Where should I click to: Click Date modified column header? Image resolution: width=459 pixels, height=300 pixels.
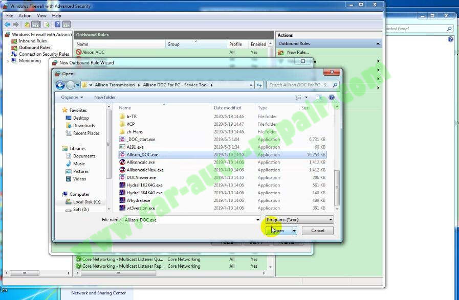227,108
